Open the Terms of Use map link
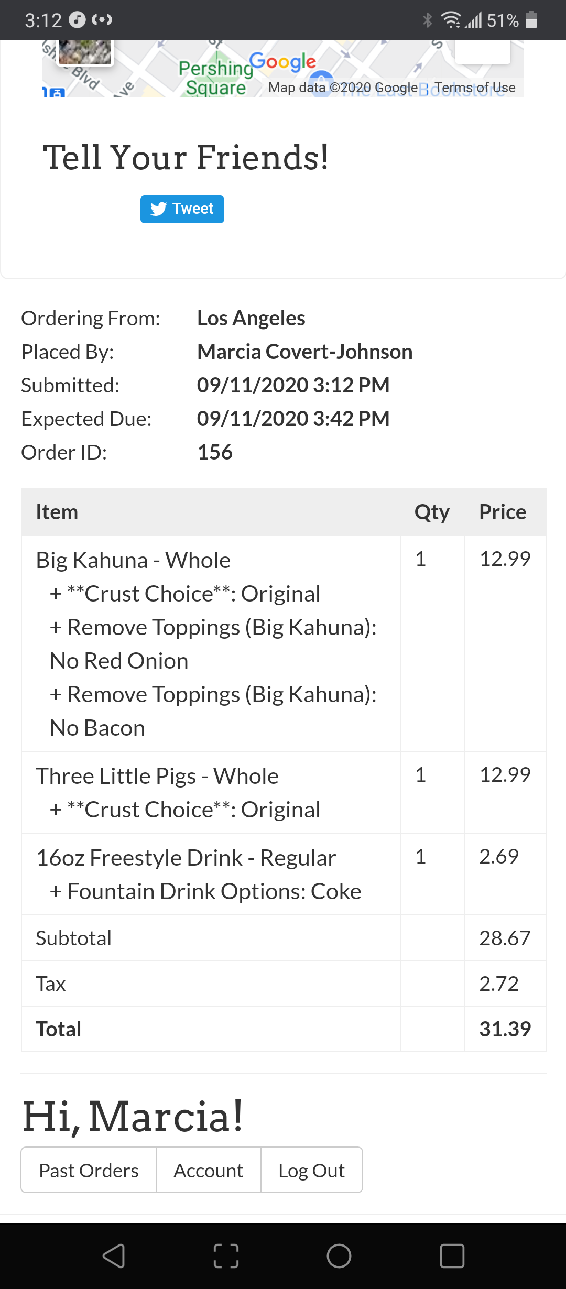 tap(475, 88)
